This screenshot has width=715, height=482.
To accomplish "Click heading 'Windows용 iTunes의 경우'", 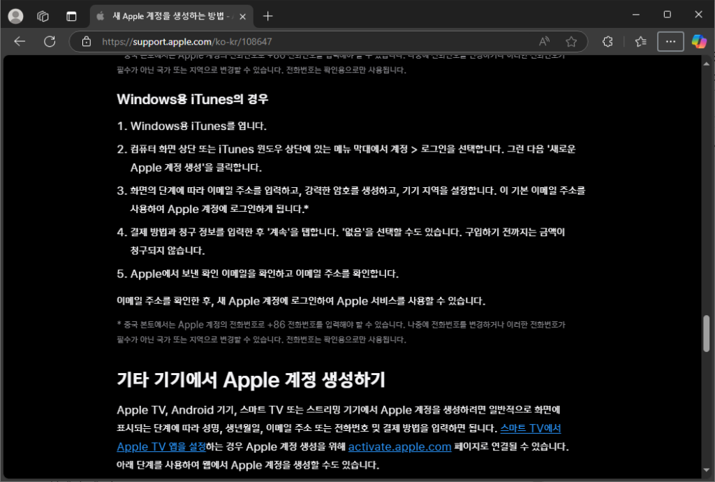I will coord(193,99).
